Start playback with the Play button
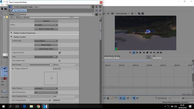This screenshot has height=109, width=194. point(140,52)
